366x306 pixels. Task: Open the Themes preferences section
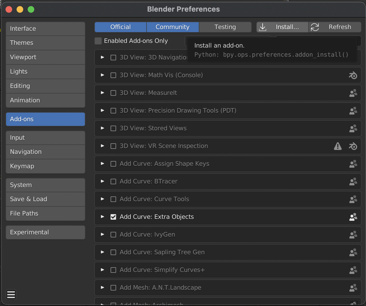click(x=45, y=43)
